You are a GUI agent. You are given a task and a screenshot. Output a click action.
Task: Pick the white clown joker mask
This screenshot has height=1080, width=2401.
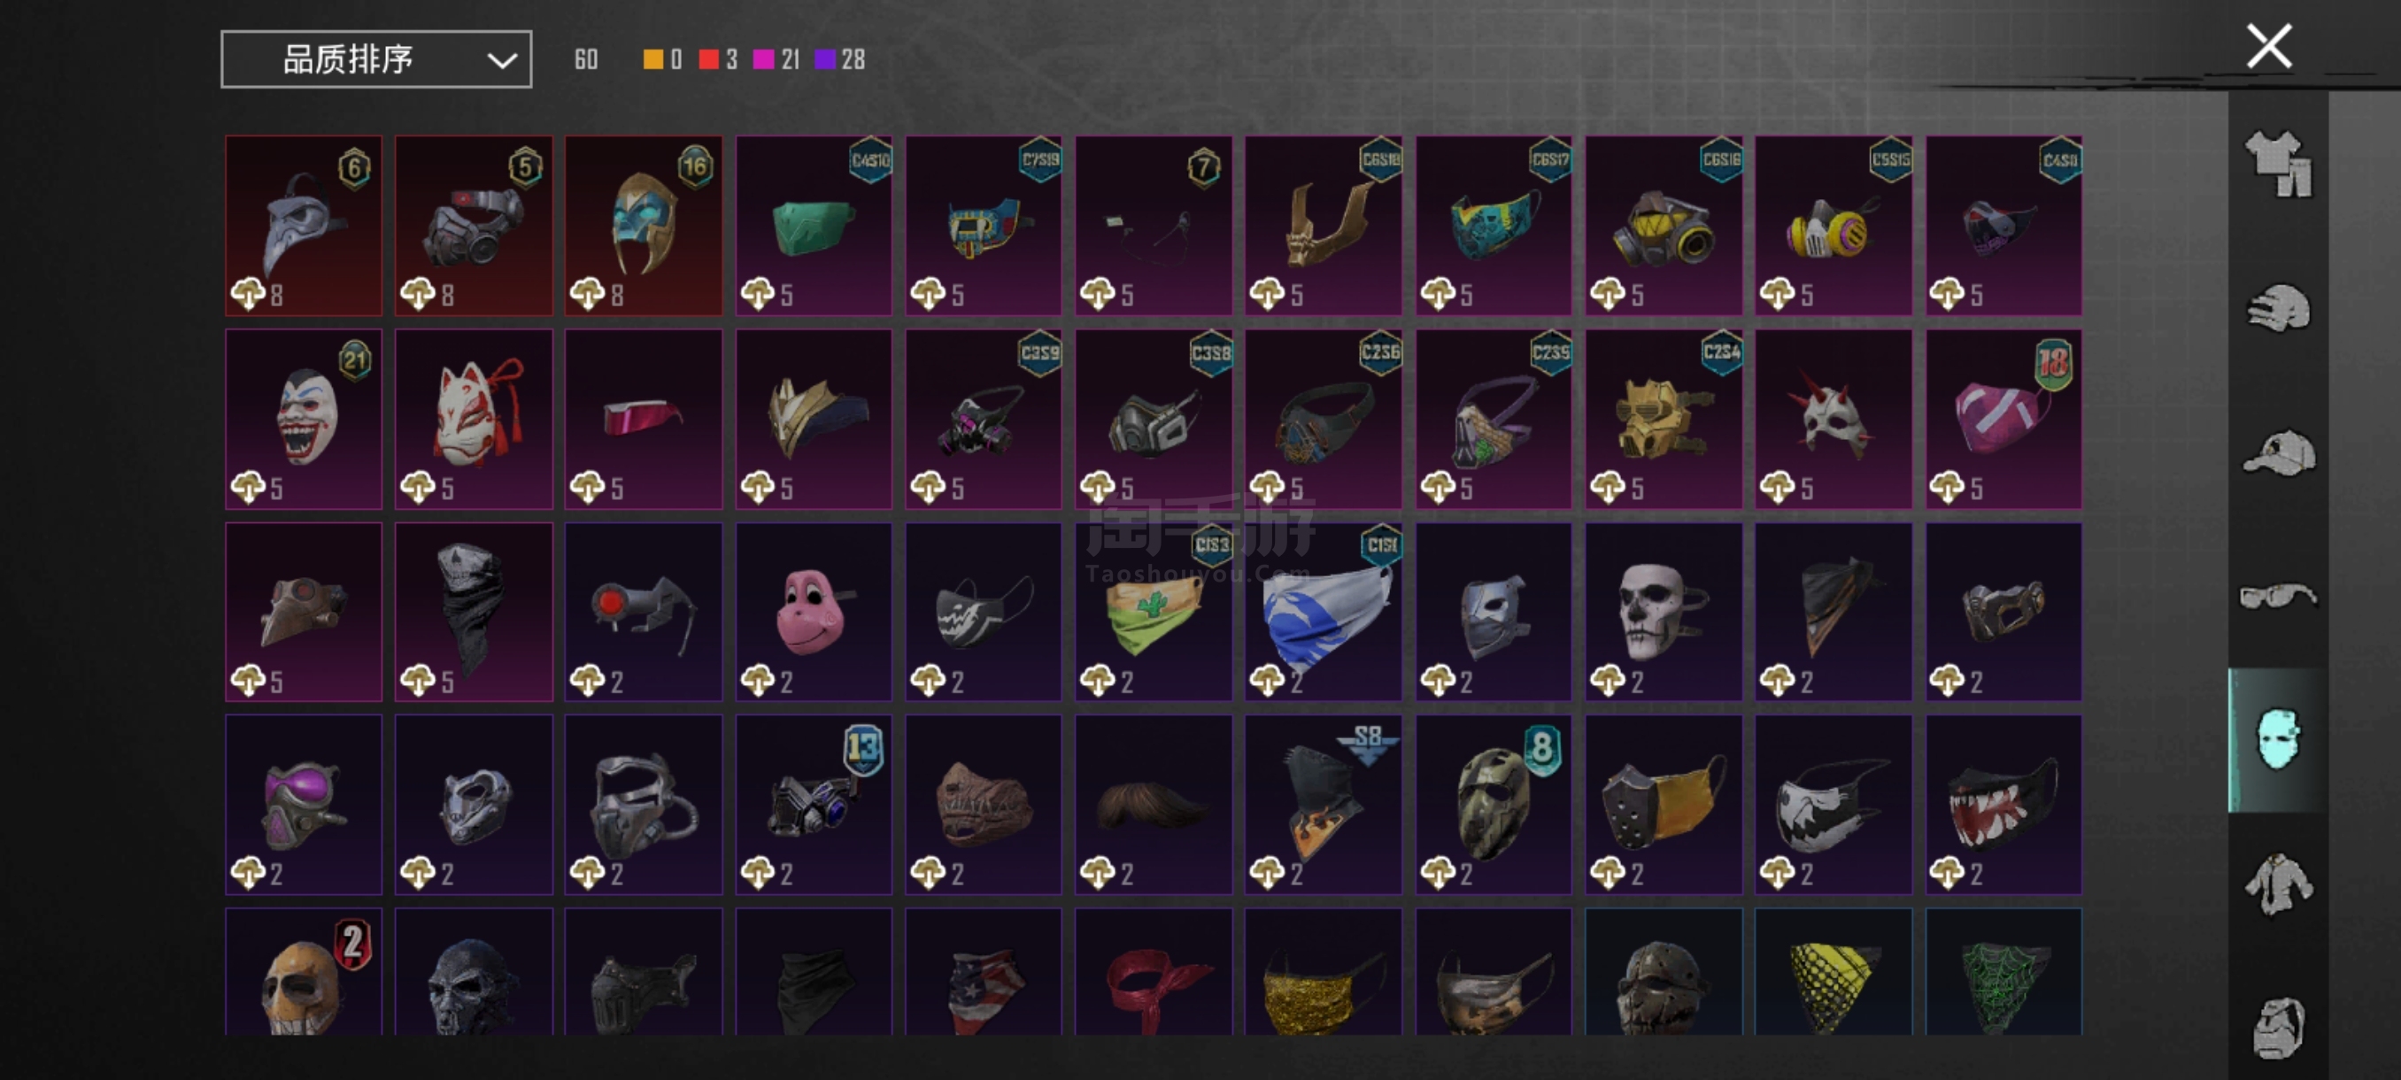tap(304, 419)
